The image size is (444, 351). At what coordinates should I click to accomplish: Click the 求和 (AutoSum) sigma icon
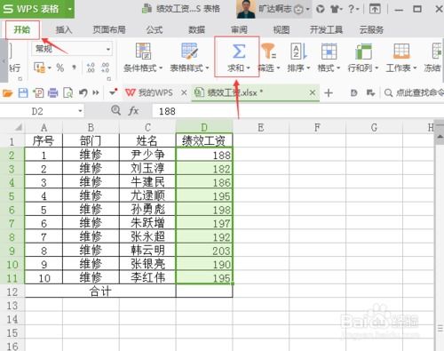point(239,52)
